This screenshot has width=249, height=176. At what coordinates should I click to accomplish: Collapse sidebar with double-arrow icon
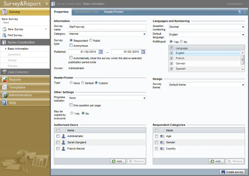coord(47,4)
